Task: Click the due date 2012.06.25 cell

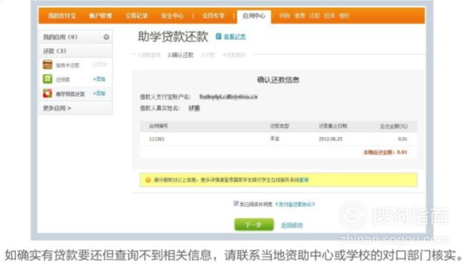Action: tap(331, 139)
